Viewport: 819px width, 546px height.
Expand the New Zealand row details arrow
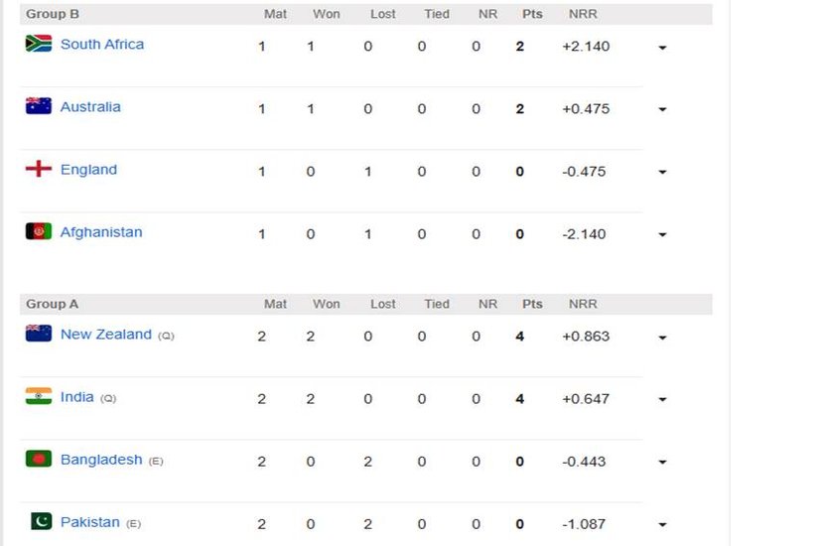click(662, 338)
